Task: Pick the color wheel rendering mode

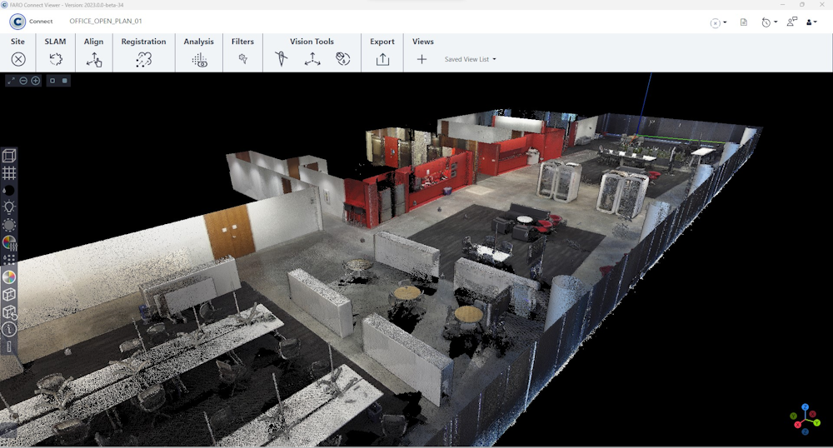Action: [x=9, y=277]
